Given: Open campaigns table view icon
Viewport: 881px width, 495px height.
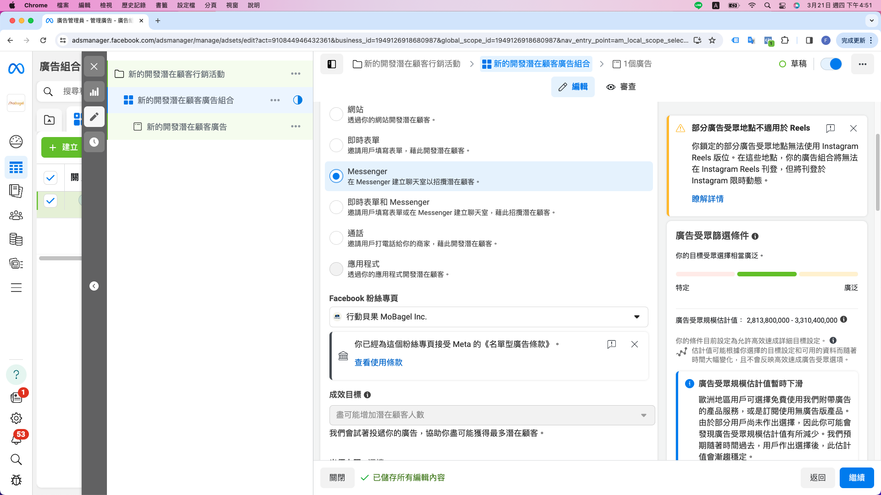Looking at the screenshot, I should [16, 168].
